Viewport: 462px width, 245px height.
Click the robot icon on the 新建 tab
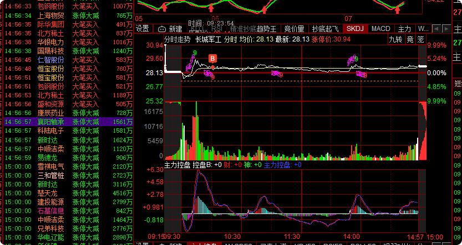point(162,29)
